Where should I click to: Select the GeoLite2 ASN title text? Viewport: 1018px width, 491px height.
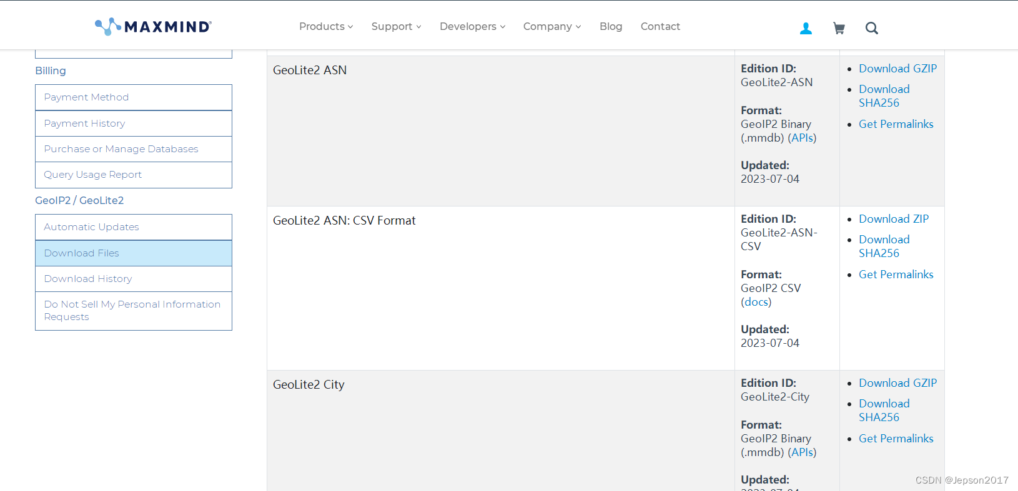pos(310,70)
